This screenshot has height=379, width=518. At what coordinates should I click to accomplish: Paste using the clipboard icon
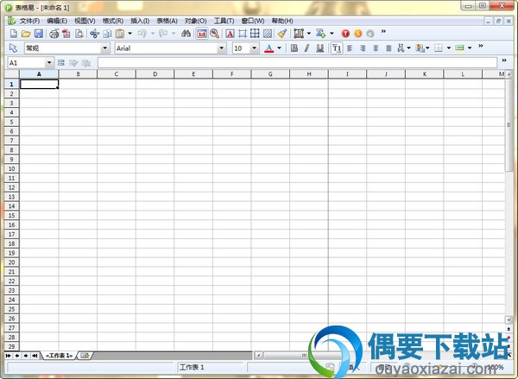(x=120, y=34)
